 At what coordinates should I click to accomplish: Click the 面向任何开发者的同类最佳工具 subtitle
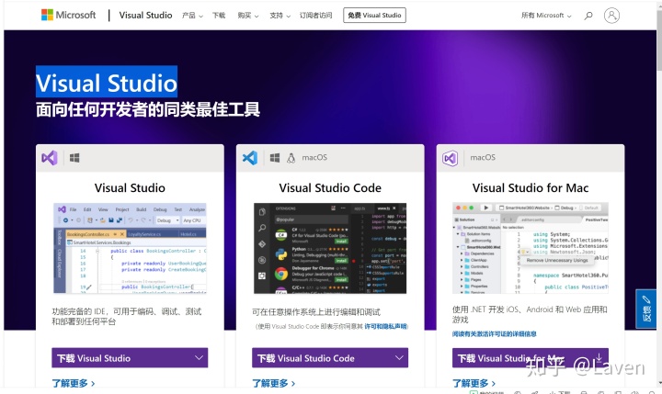[148, 109]
